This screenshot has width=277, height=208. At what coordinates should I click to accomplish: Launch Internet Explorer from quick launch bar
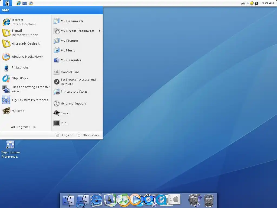coord(19,3)
